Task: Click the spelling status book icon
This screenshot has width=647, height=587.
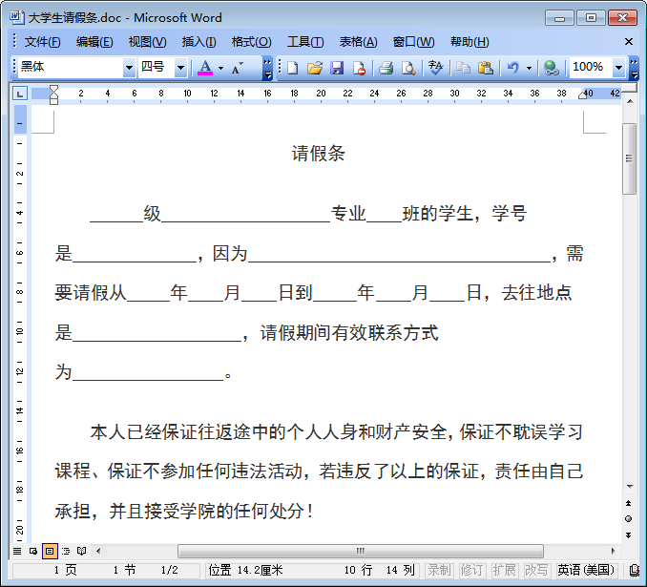Action: coord(635,571)
